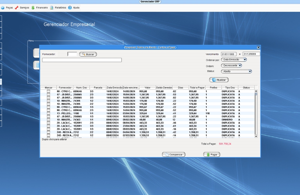Click the Buscar search button

click(88, 54)
